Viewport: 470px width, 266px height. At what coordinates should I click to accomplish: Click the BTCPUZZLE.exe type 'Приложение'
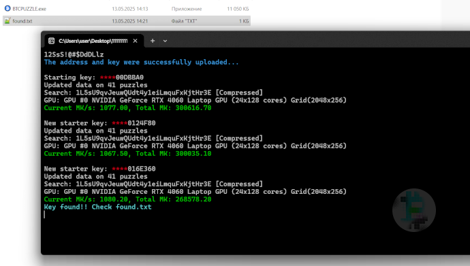(x=187, y=9)
